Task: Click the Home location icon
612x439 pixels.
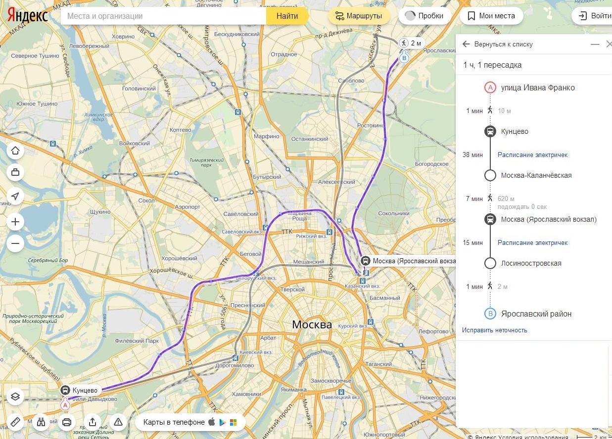Action: [15, 151]
